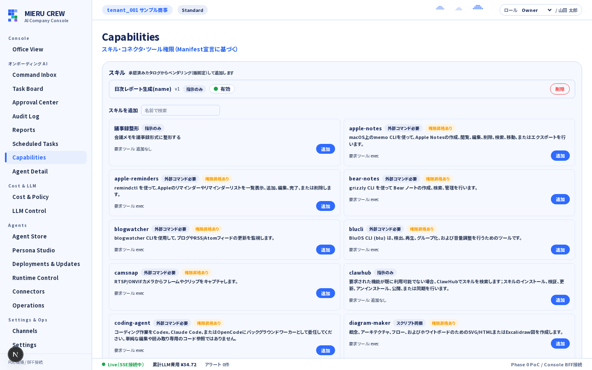Open the Reports page
Screen dimensions: 592x370
click(46, 130)
